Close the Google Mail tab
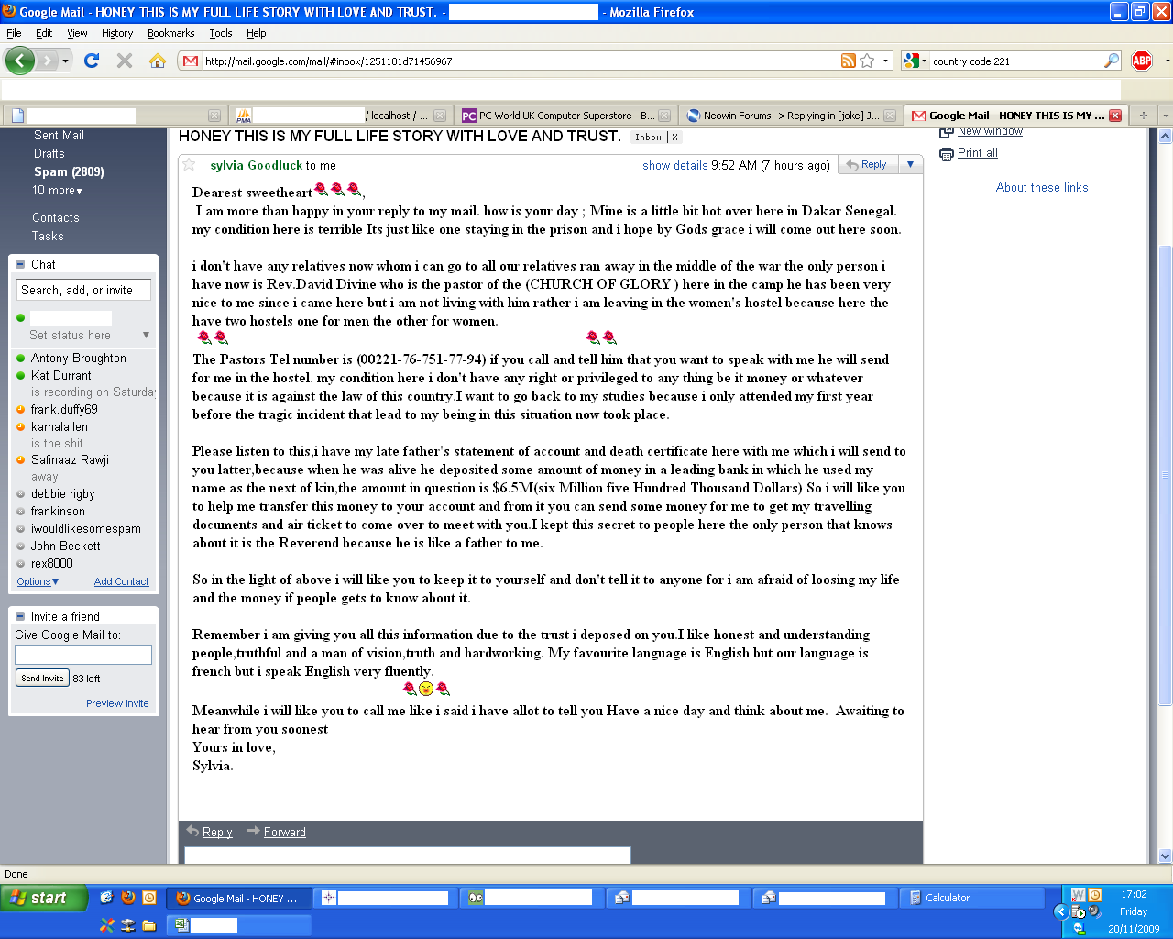1173x939 pixels. point(1115,116)
